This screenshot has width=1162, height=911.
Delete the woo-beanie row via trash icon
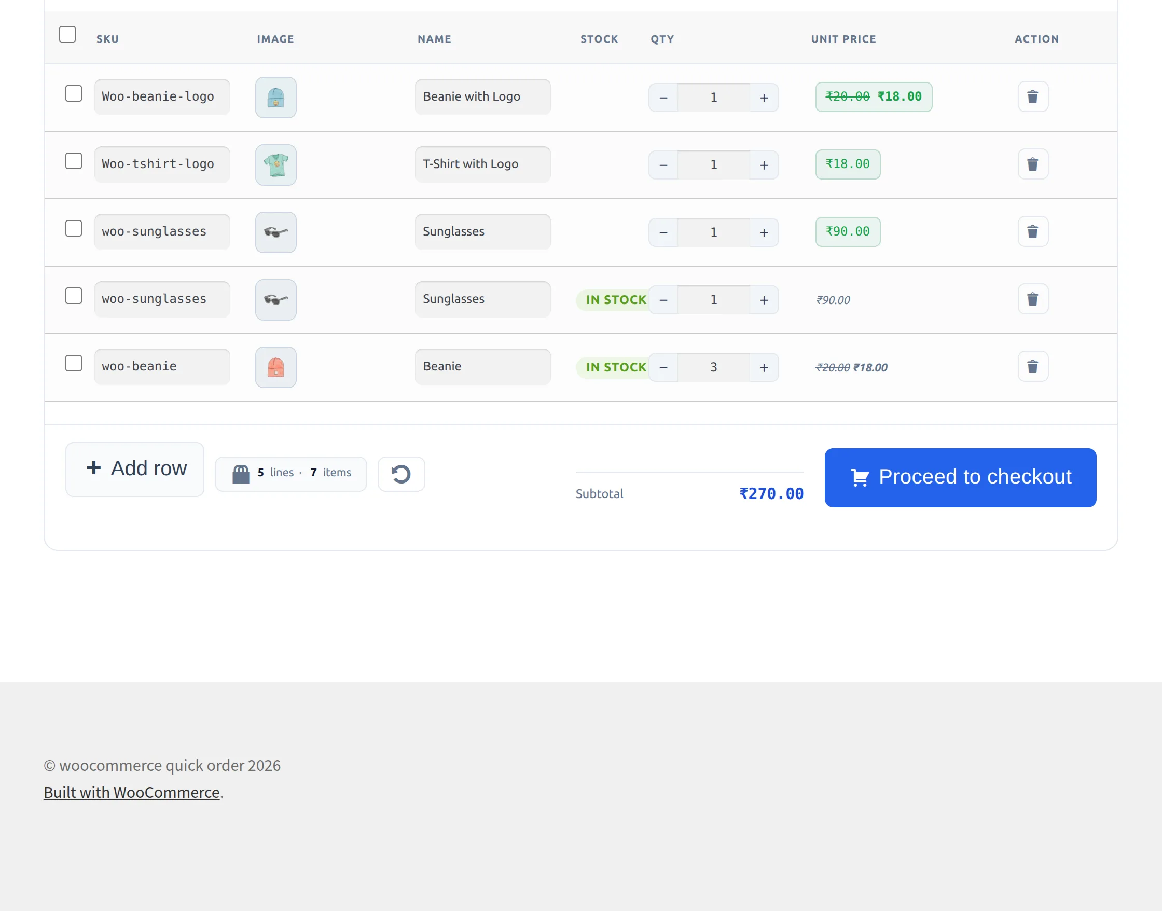tap(1032, 367)
